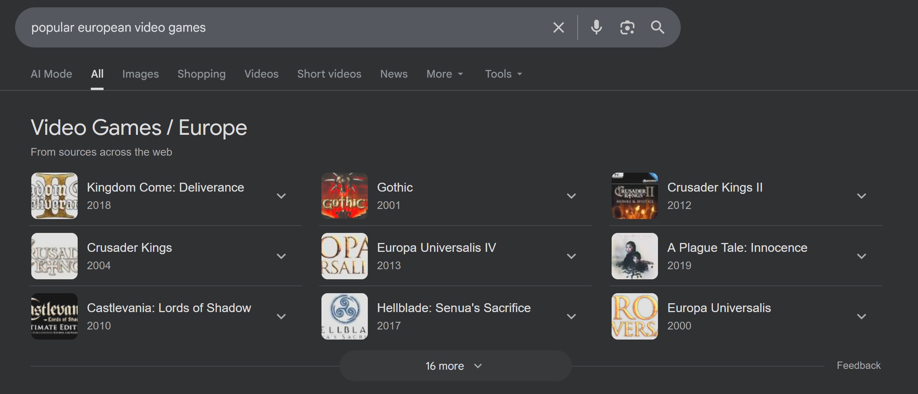Image resolution: width=918 pixels, height=394 pixels.
Task: Select the All tab
Action: pos(97,74)
